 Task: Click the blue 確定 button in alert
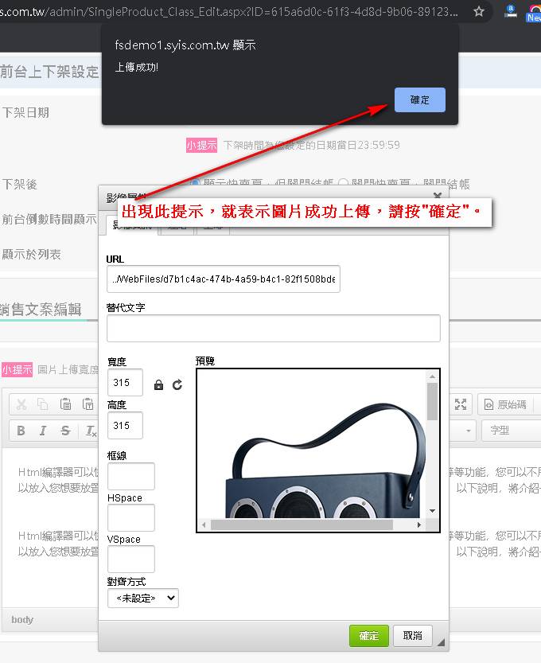(x=419, y=100)
